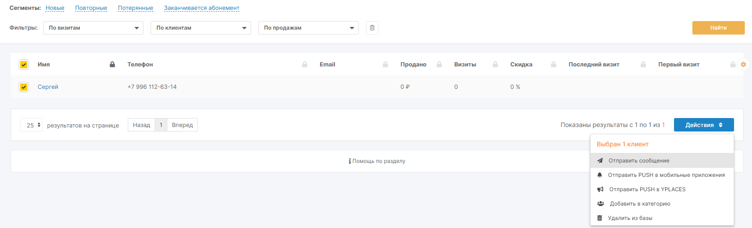
Task: Click the orange gear column settings icon
Action: tap(743, 65)
